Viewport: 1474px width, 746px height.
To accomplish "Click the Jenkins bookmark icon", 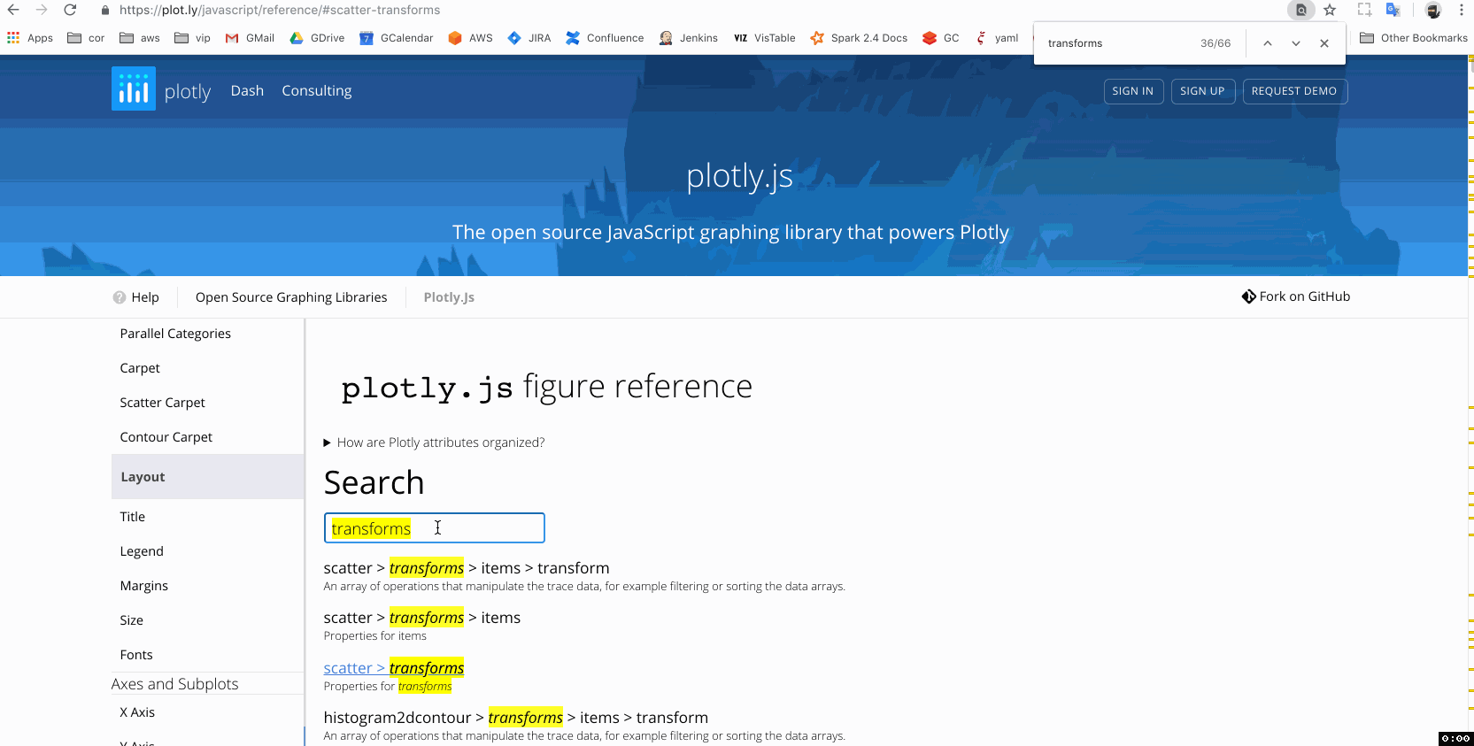I will (664, 38).
